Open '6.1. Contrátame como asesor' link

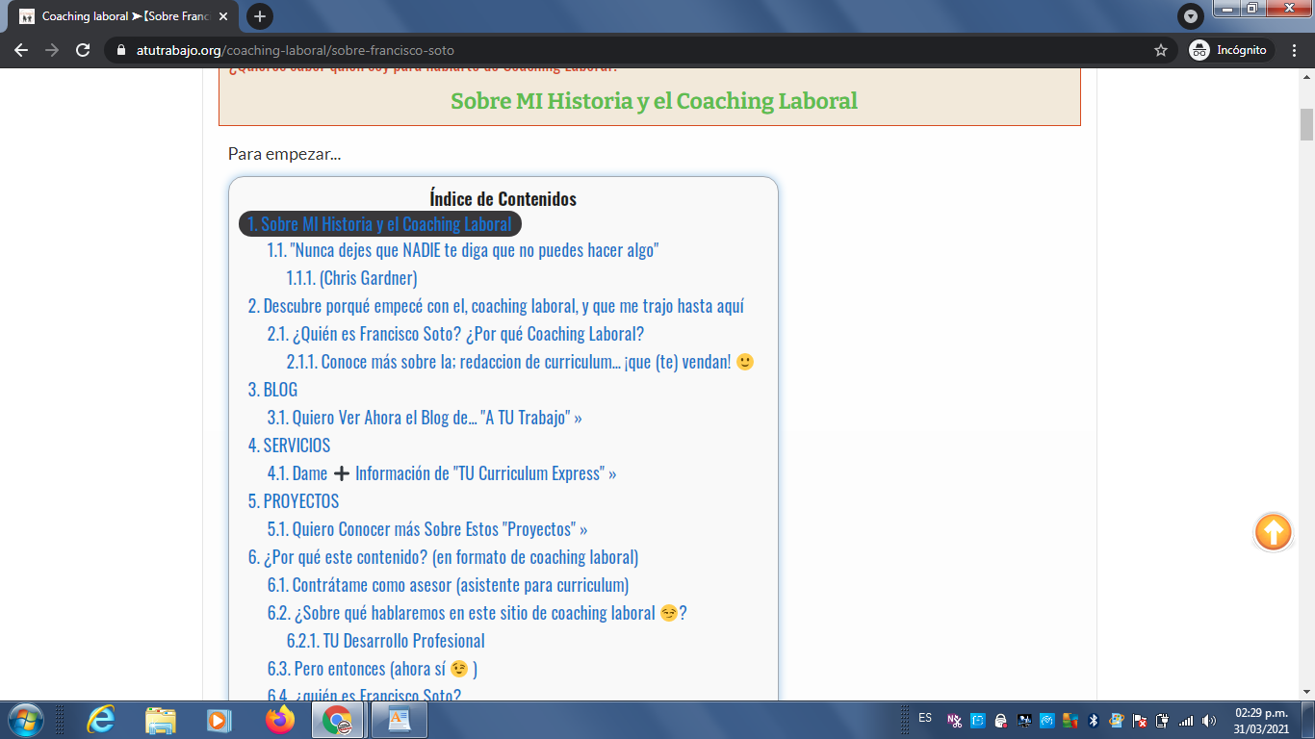[448, 586]
